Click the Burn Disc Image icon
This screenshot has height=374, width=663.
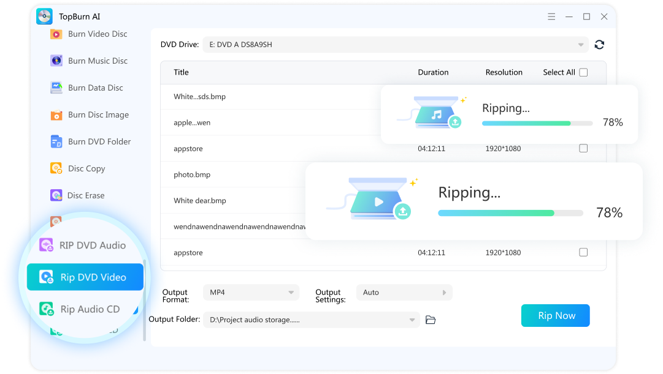click(56, 115)
